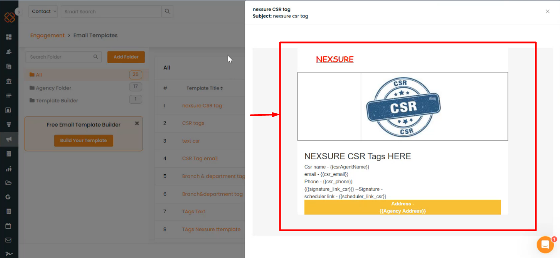The height and width of the screenshot is (258, 560).
Task: Click the Add Folder button
Action: pos(126,57)
